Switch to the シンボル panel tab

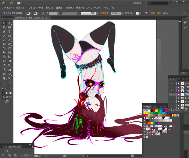click(x=163, y=107)
